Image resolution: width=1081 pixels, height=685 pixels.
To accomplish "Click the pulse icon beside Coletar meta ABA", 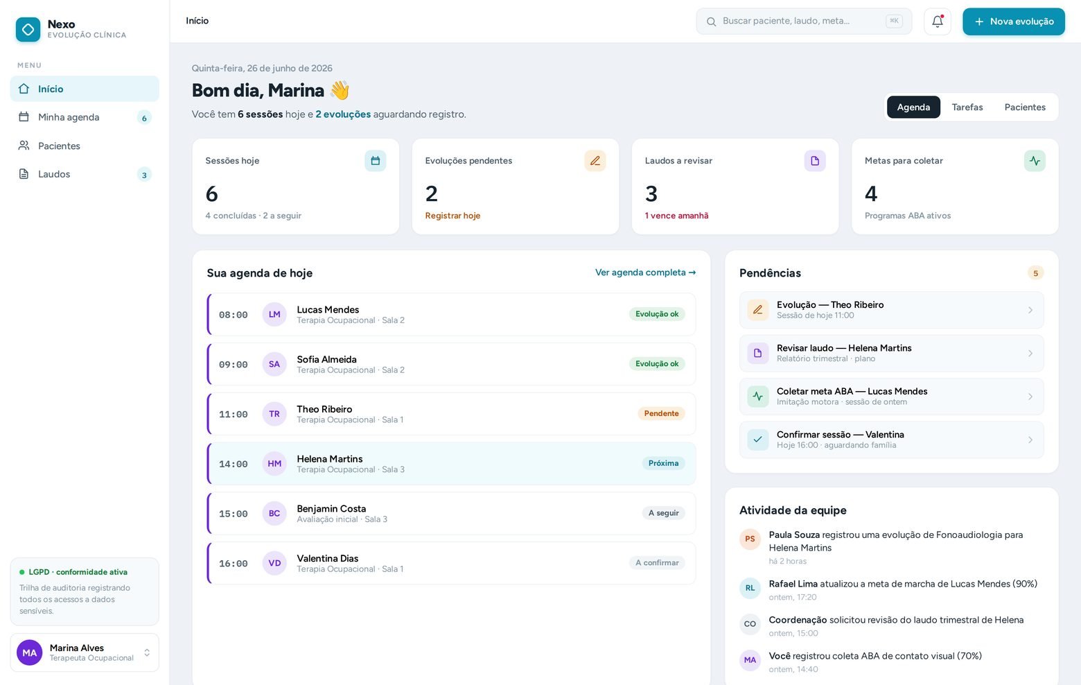I will [x=757, y=397].
